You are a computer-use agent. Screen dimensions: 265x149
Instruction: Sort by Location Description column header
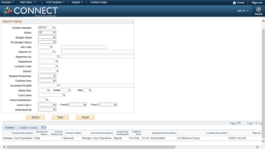tap(217, 133)
